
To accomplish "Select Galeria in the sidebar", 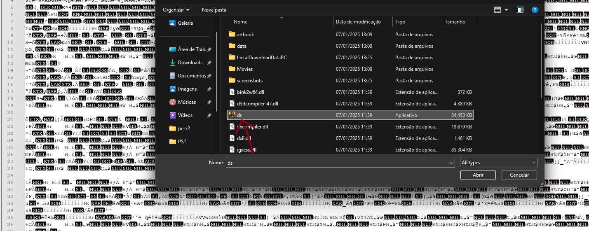I will coord(185,23).
